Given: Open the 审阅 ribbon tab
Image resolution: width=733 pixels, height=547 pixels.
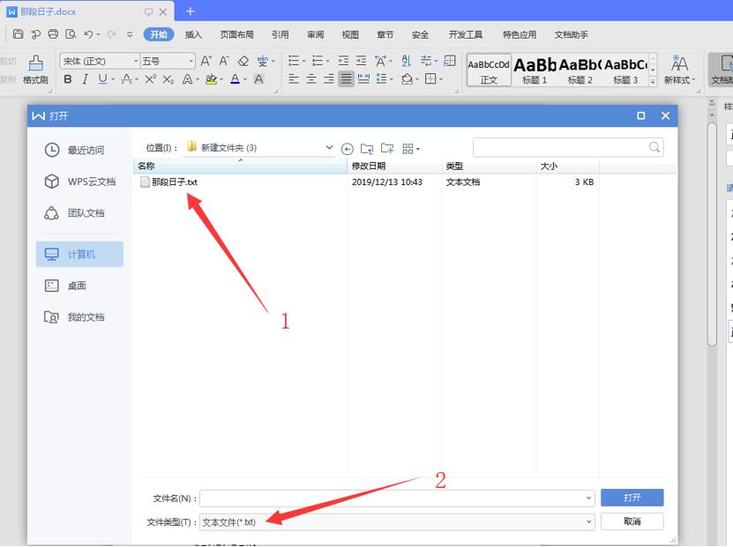Looking at the screenshot, I should click(315, 34).
